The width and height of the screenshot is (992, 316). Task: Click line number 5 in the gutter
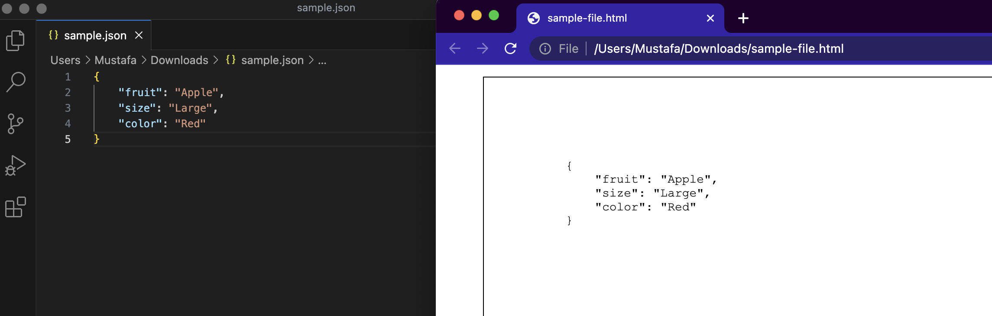[68, 139]
